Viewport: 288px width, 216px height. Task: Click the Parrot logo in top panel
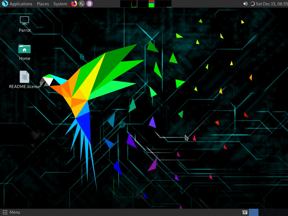point(5,4)
